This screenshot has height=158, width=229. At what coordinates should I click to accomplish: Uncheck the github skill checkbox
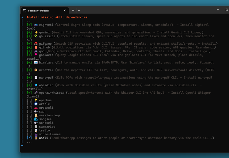(29, 48)
